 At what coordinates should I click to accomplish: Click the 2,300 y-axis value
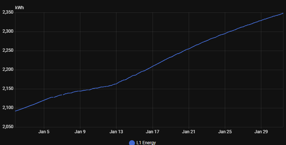pos(8,31)
